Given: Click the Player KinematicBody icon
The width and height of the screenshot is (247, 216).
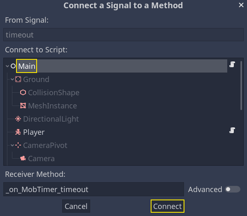Looking at the screenshot, I should coord(18,132).
